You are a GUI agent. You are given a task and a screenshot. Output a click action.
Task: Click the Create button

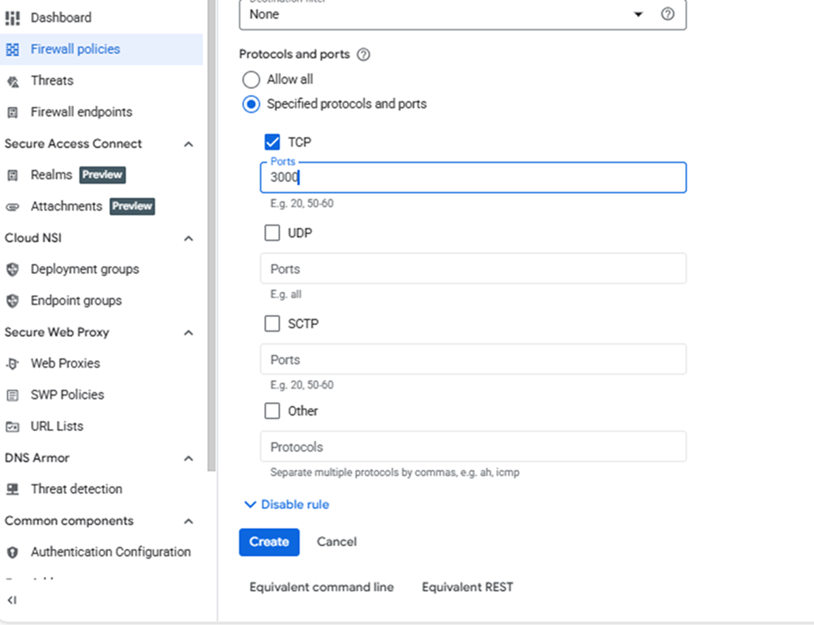tap(269, 542)
